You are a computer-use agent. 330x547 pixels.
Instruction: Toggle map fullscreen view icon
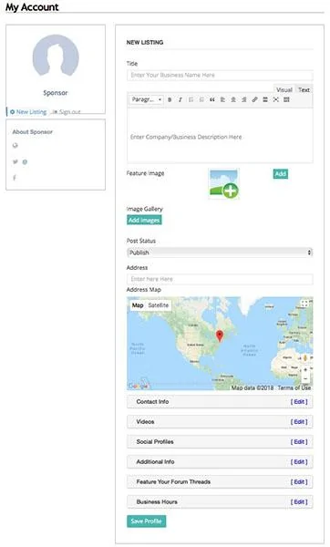[x=304, y=304]
